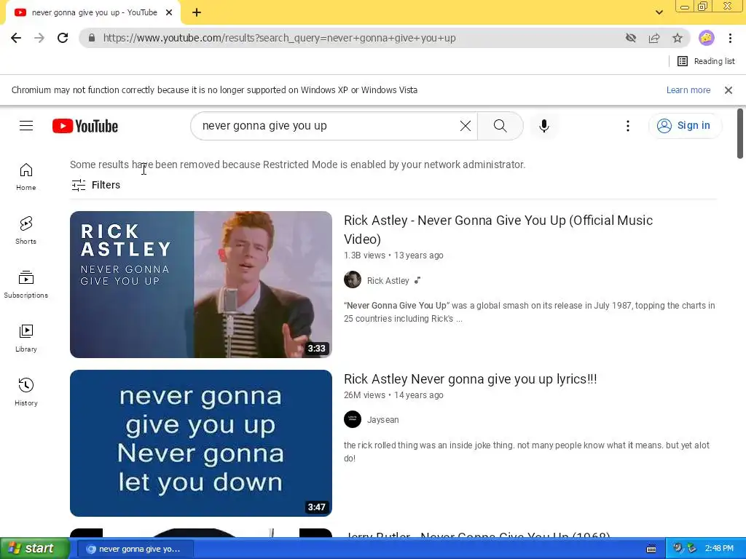Click the browser forward arrow
The height and width of the screenshot is (559, 746).
[39, 38]
